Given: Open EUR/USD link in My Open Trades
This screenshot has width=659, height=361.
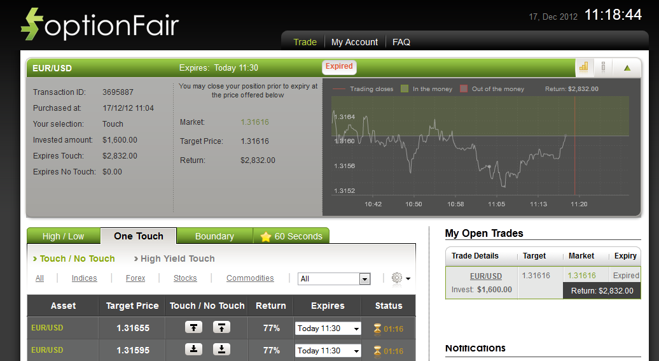Looking at the screenshot, I should point(486,276).
